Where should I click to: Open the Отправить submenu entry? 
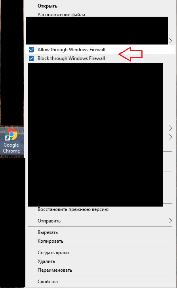(100, 221)
